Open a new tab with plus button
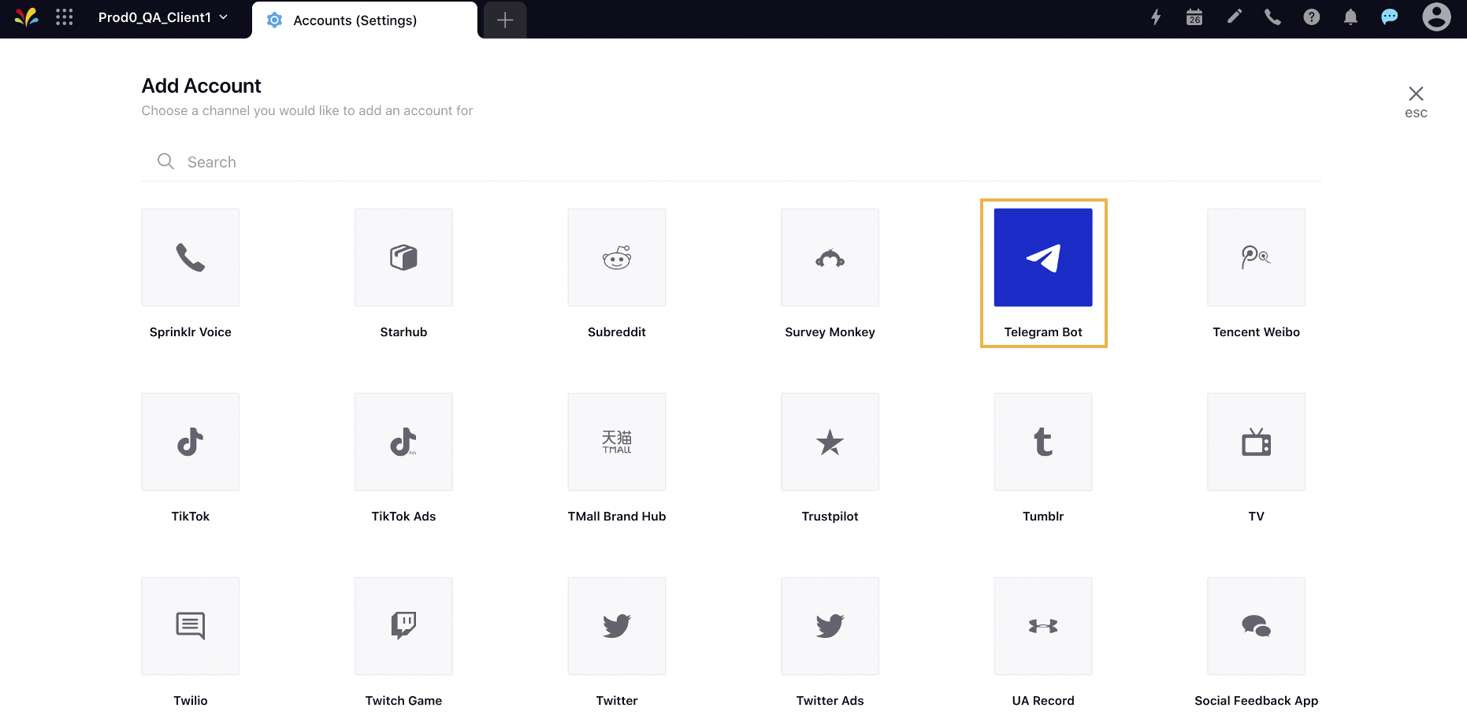The image size is (1467, 726). pos(505,20)
